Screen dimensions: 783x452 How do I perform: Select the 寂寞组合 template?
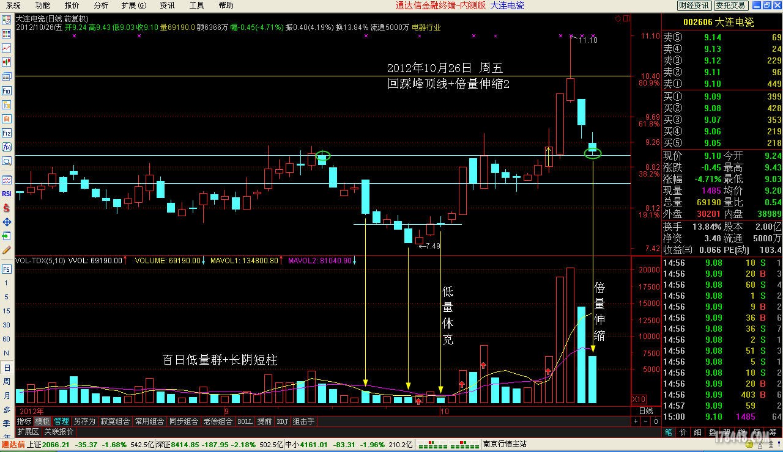click(115, 421)
